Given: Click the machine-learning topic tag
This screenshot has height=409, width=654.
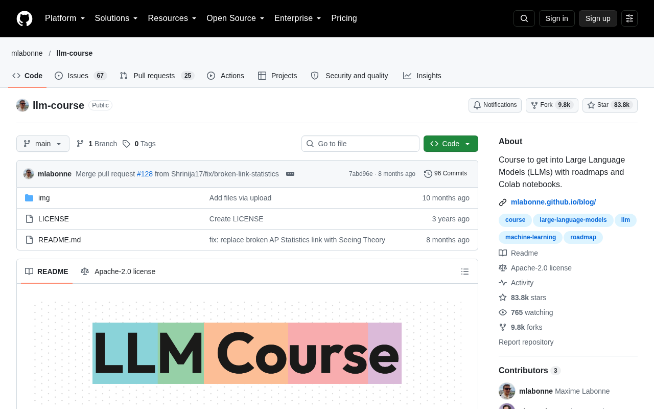Looking at the screenshot, I should 530,238.
